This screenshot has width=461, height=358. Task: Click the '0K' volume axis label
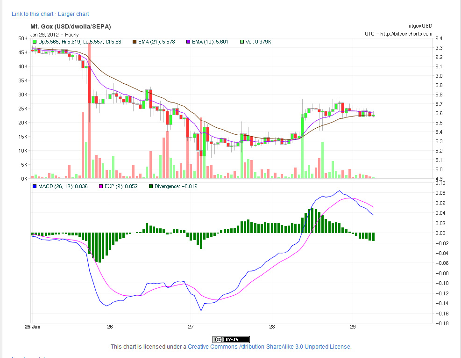click(24, 179)
